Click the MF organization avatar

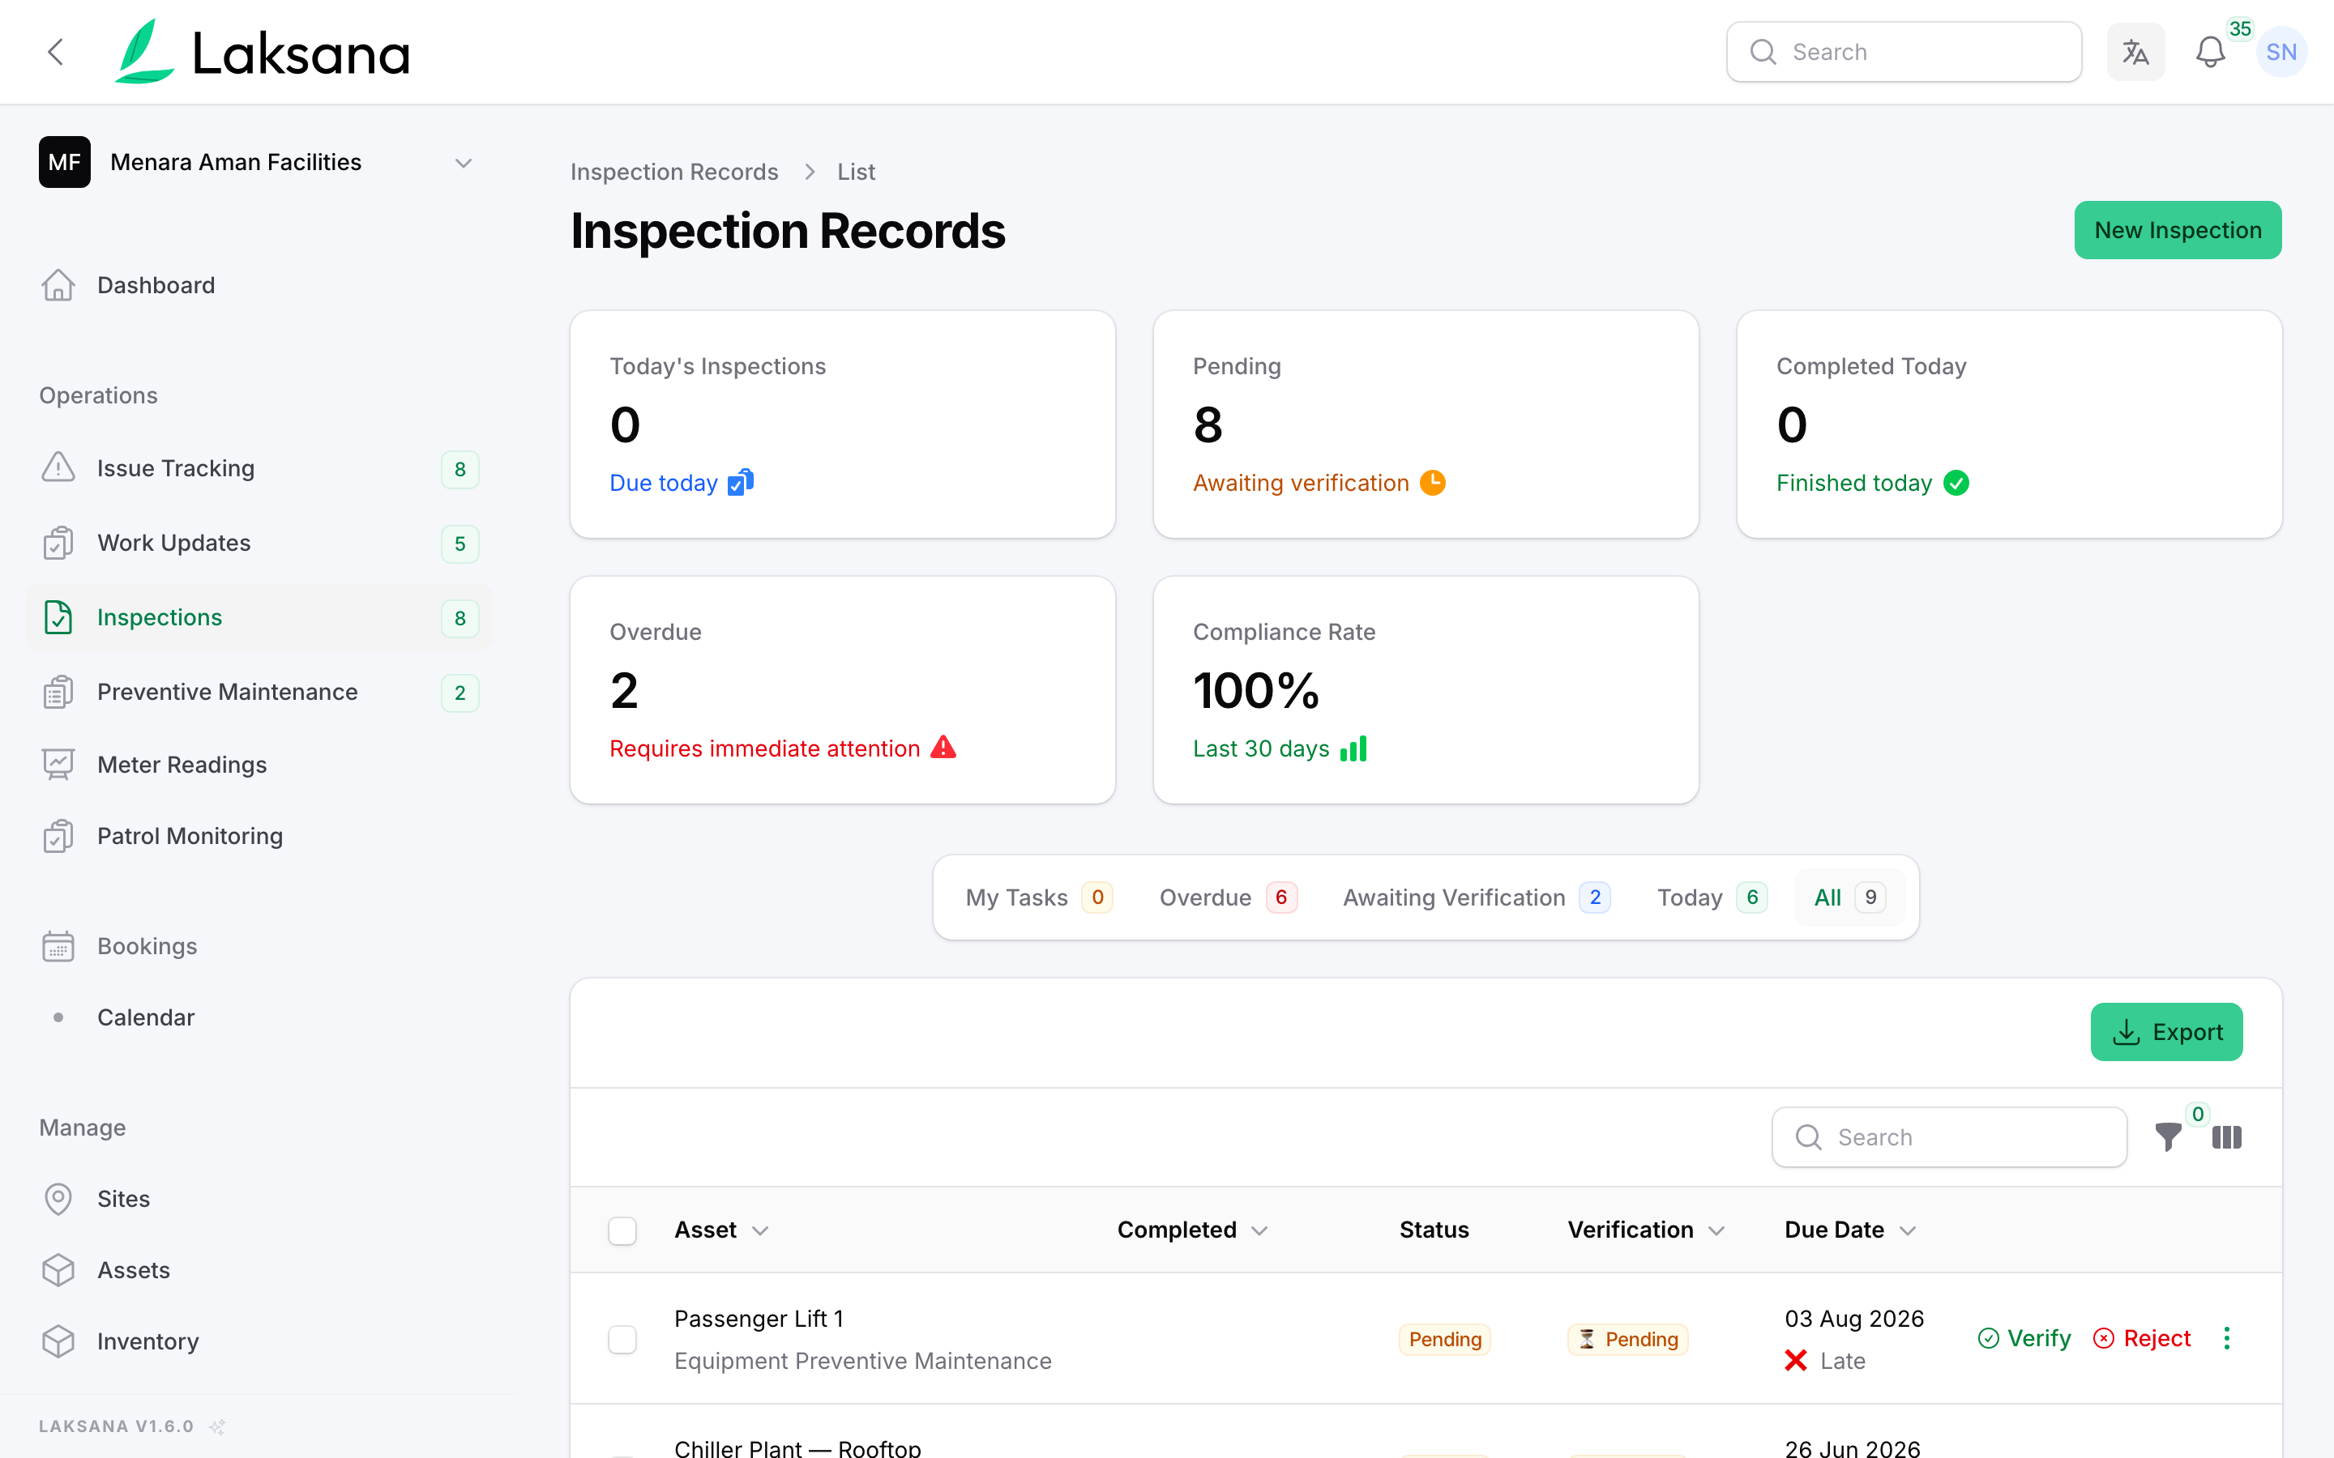coord(65,162)
